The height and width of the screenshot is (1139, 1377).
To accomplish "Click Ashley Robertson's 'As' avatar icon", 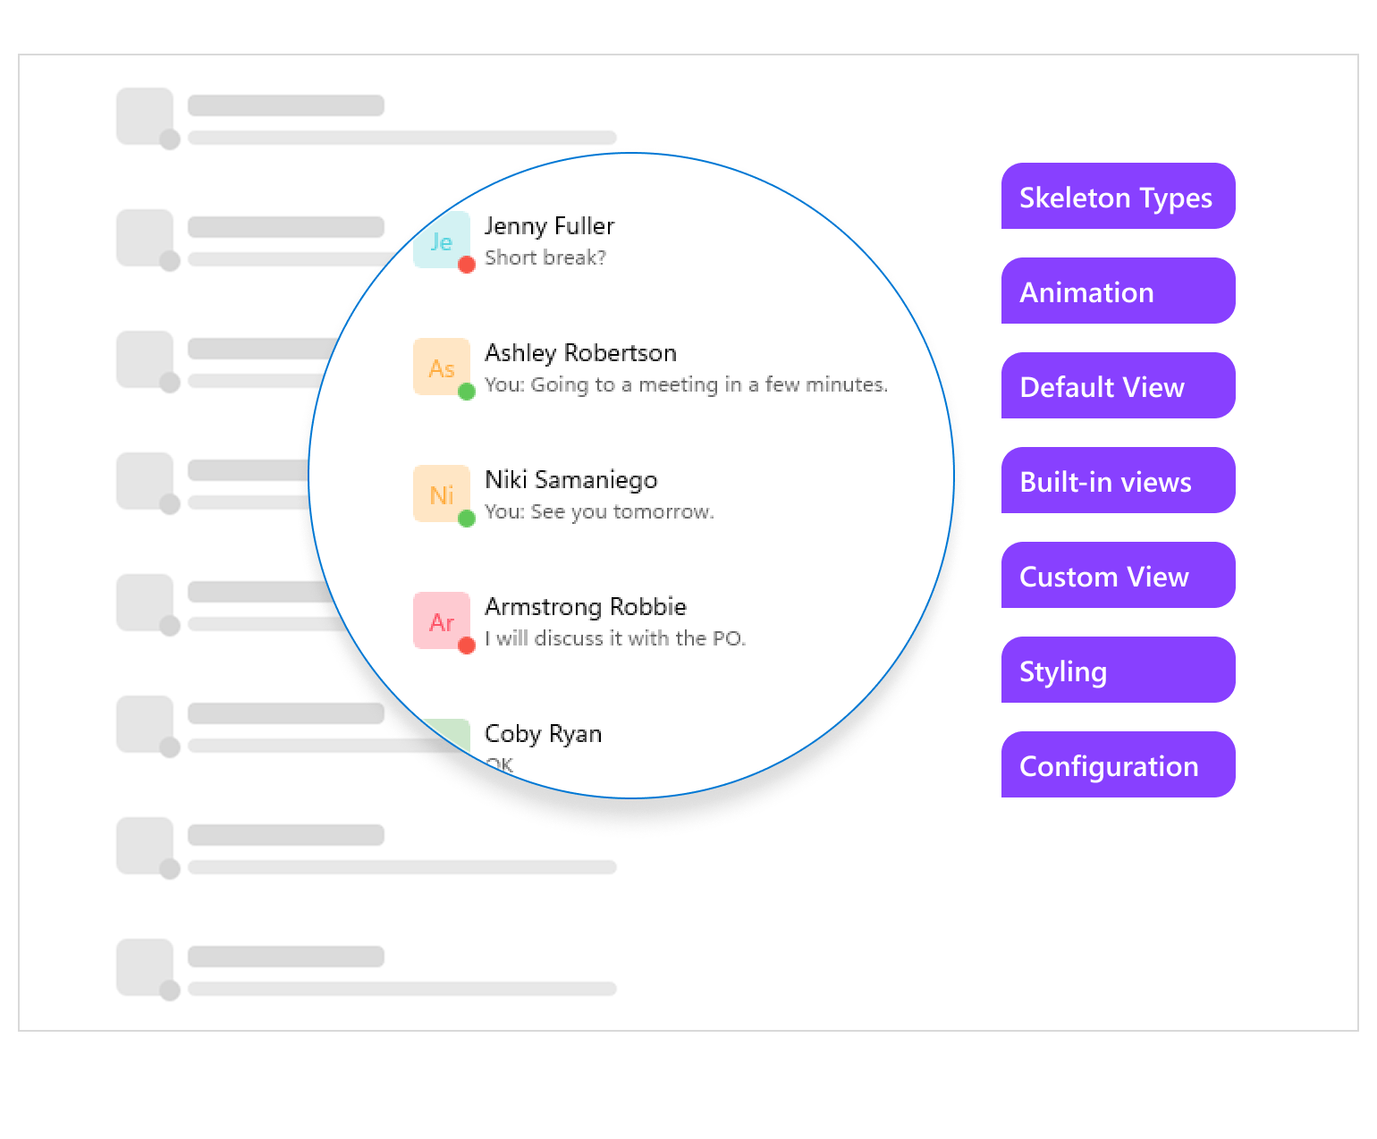I will click(440, 367).
